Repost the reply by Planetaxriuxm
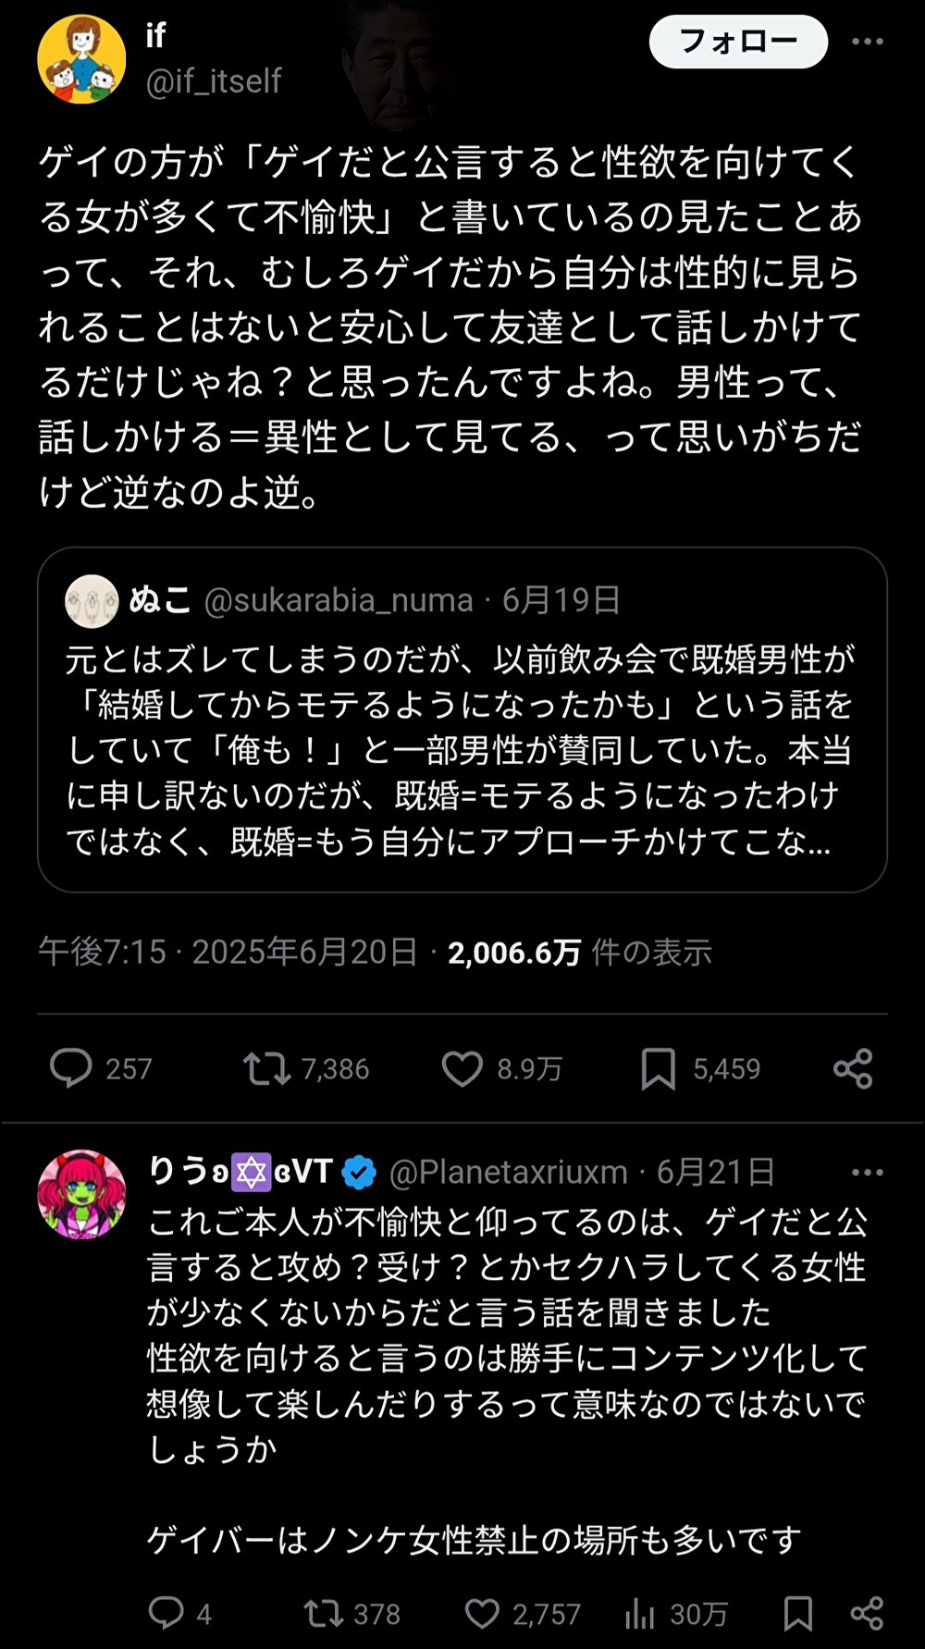Screen dimensions: 925x1649 [x=323, y=1613]
